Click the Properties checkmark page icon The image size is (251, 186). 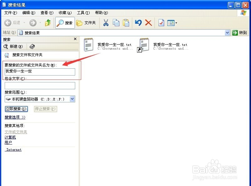click(x=161, y=23)
